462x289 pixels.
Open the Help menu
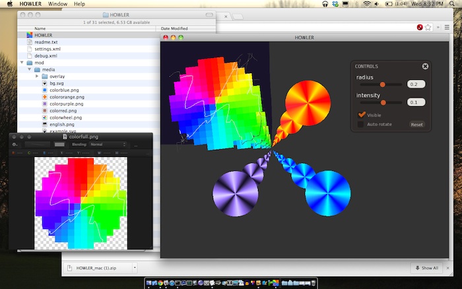pyautogui.click(x=79, y=4)
